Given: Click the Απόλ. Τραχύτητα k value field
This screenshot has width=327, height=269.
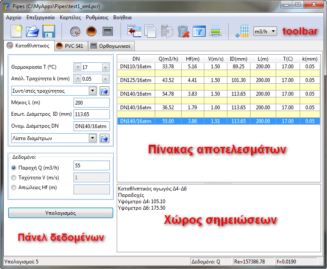Looking at the screenshot, I should 91,79.
